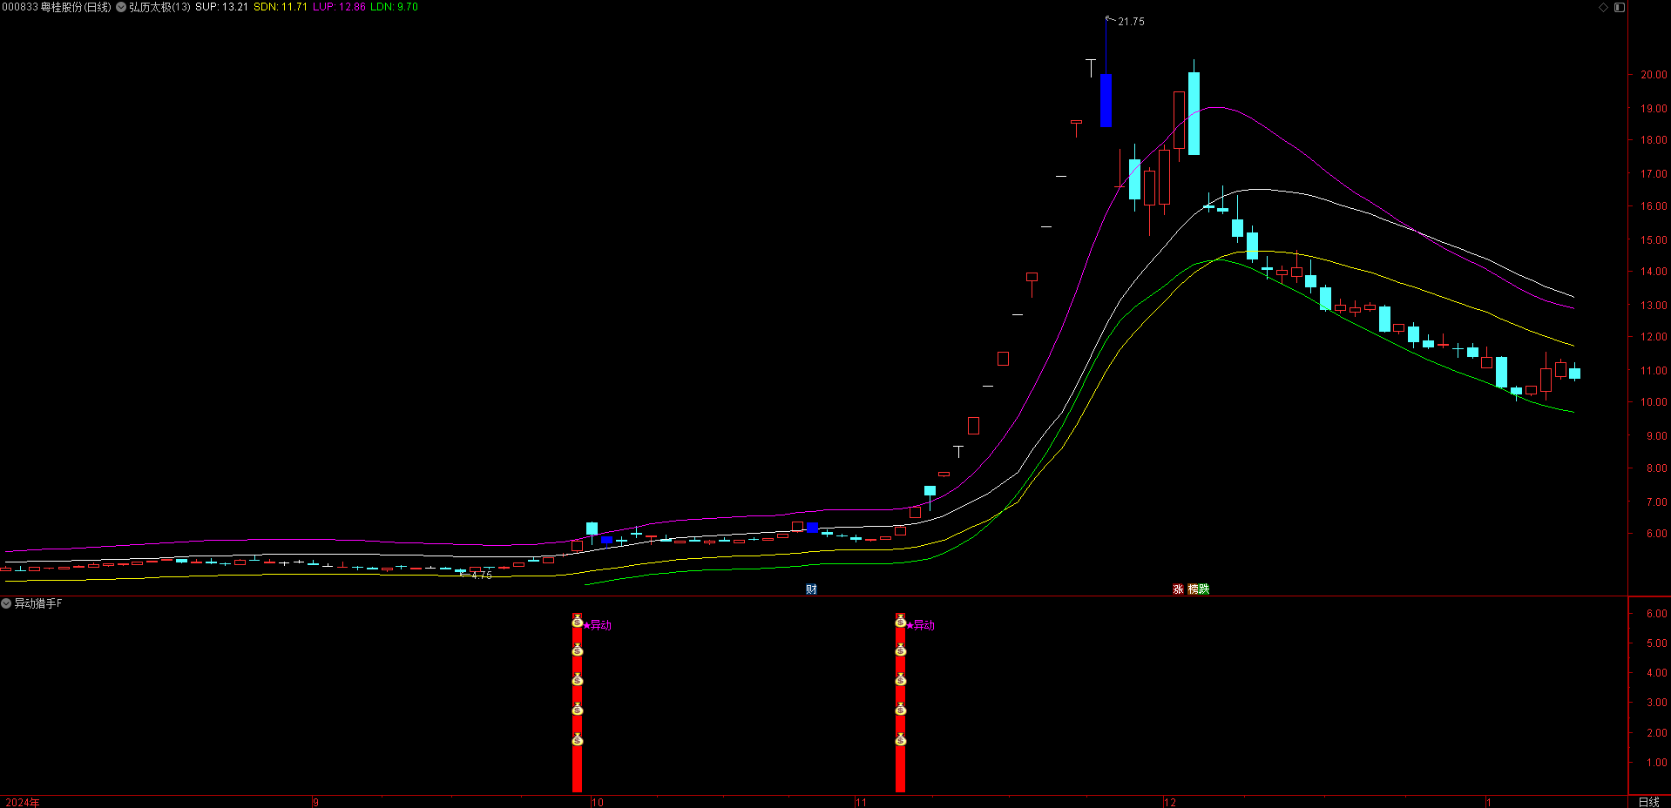Click the month 9 marker on time axis

coord(315,802)
